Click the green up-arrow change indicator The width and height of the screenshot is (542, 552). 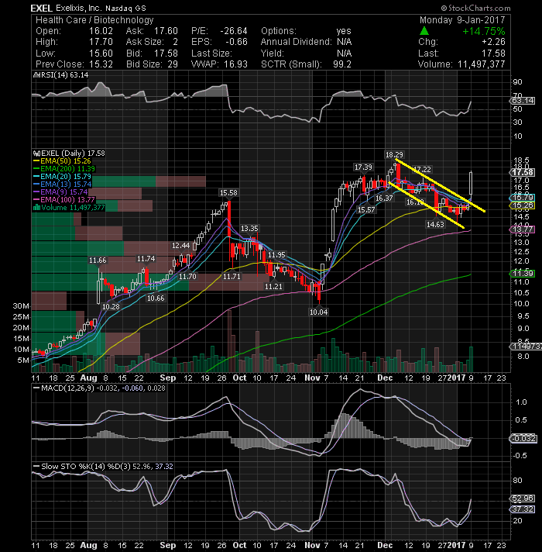click(424, 31)
